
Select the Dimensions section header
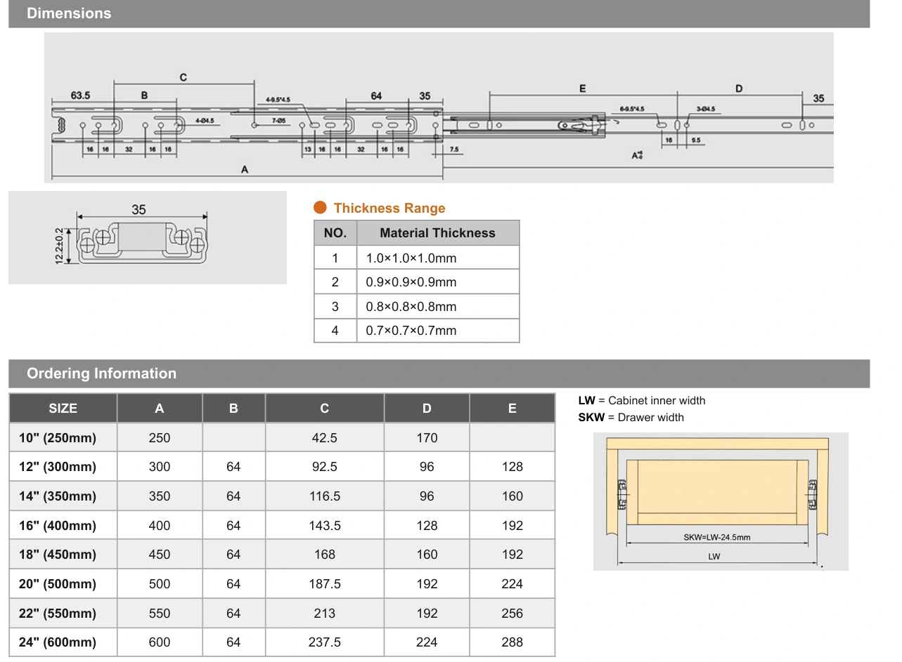[x=439, y=13]
